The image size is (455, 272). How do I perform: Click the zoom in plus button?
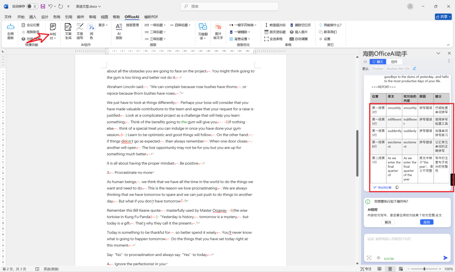pos(440,269)
